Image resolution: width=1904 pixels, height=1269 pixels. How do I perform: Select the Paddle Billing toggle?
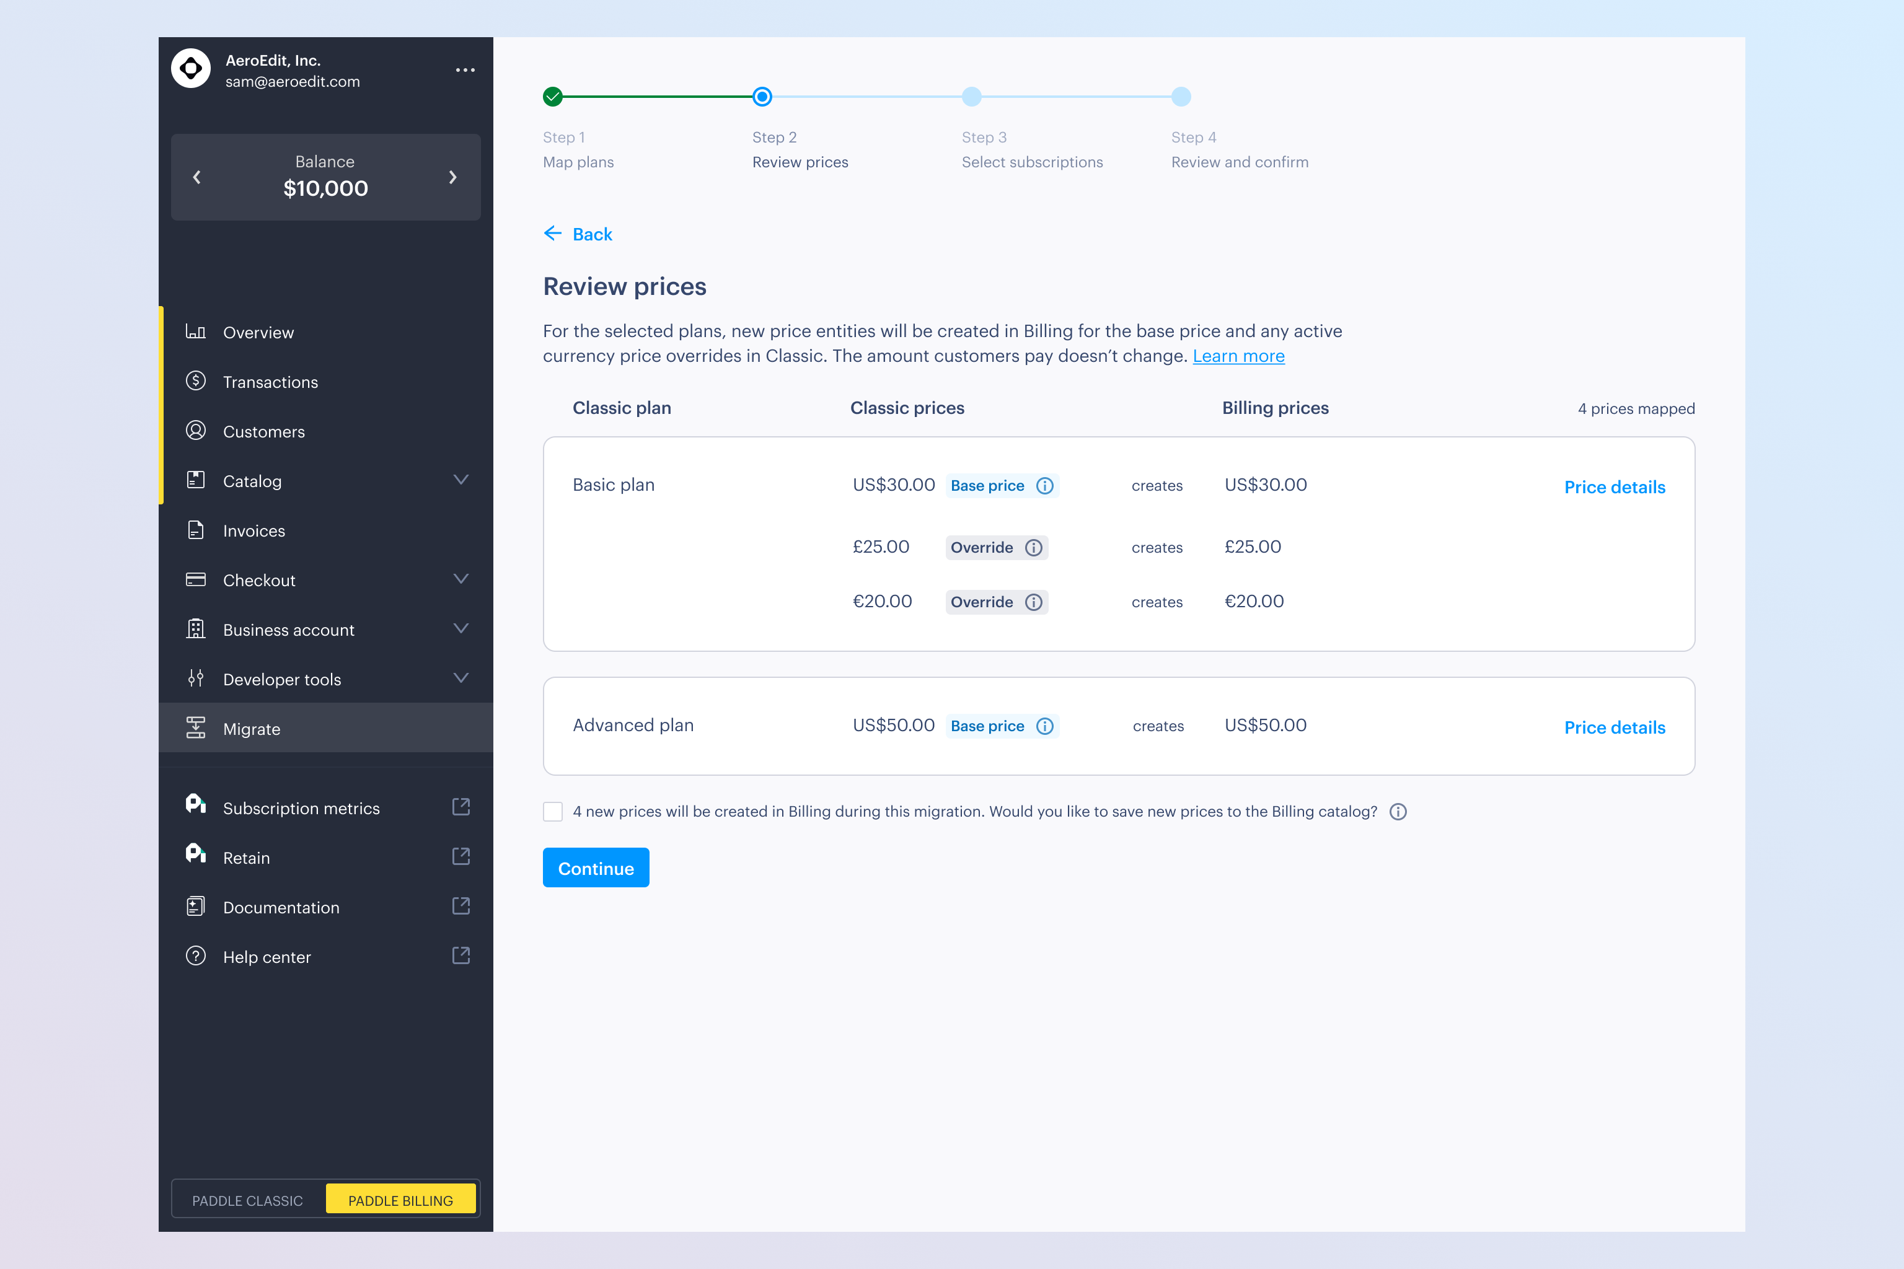click(x=401, y=1200)
